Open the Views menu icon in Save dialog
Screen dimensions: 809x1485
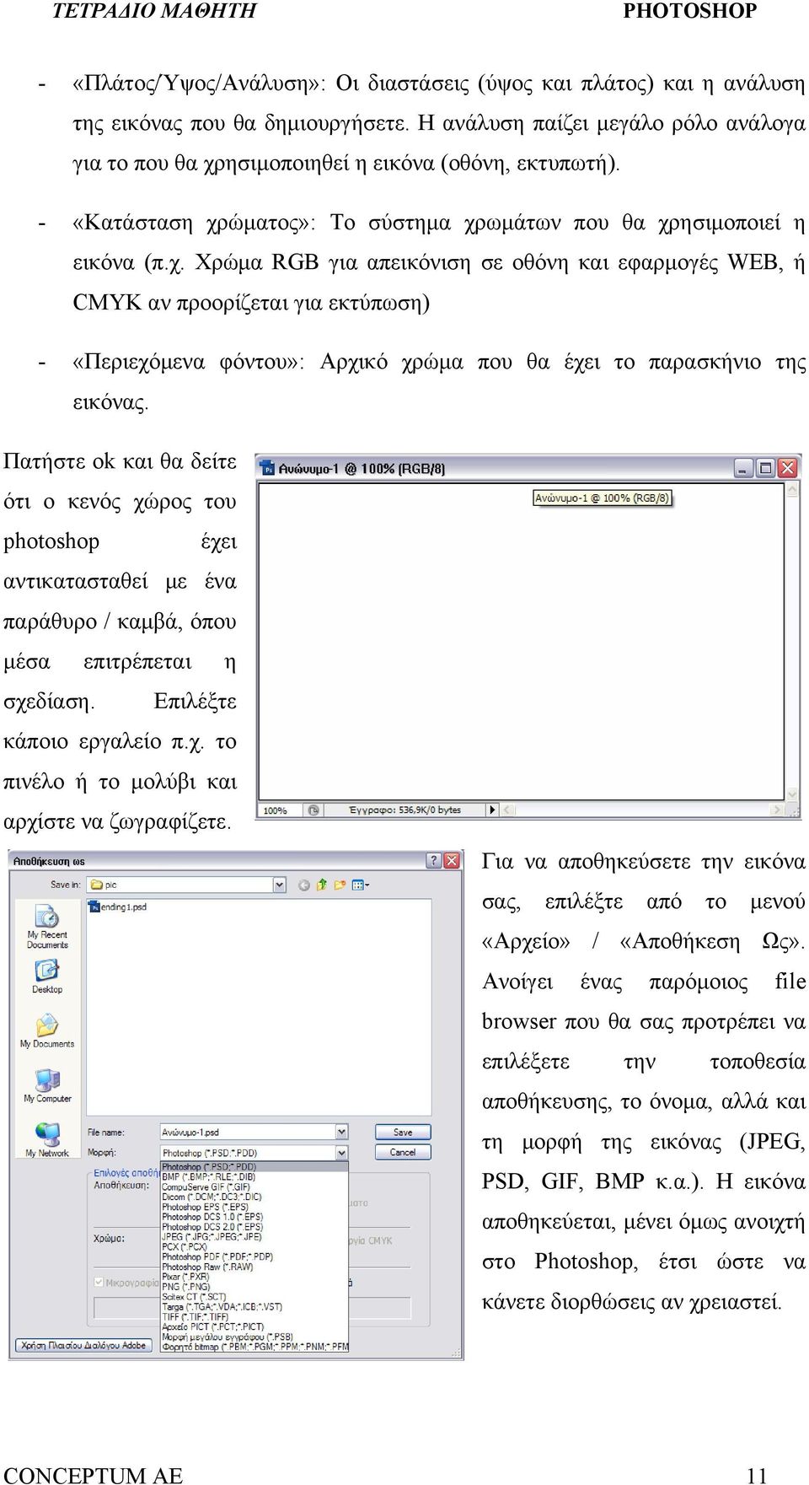point(360,885)
